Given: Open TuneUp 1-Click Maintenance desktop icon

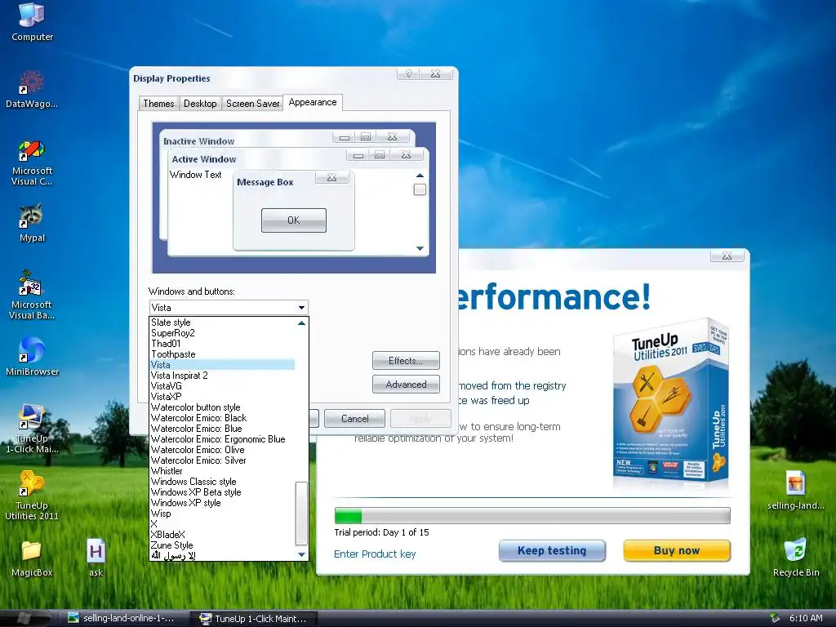Looking at the screenshot, I should [32, 429].
